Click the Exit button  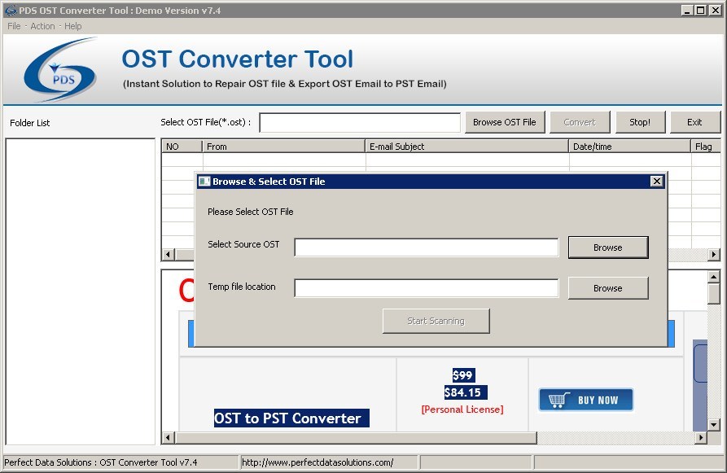pos(694,122)
